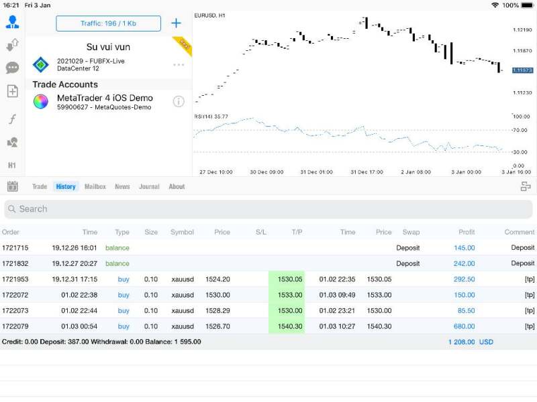Select order 1722079 row

tap(268, 326)
